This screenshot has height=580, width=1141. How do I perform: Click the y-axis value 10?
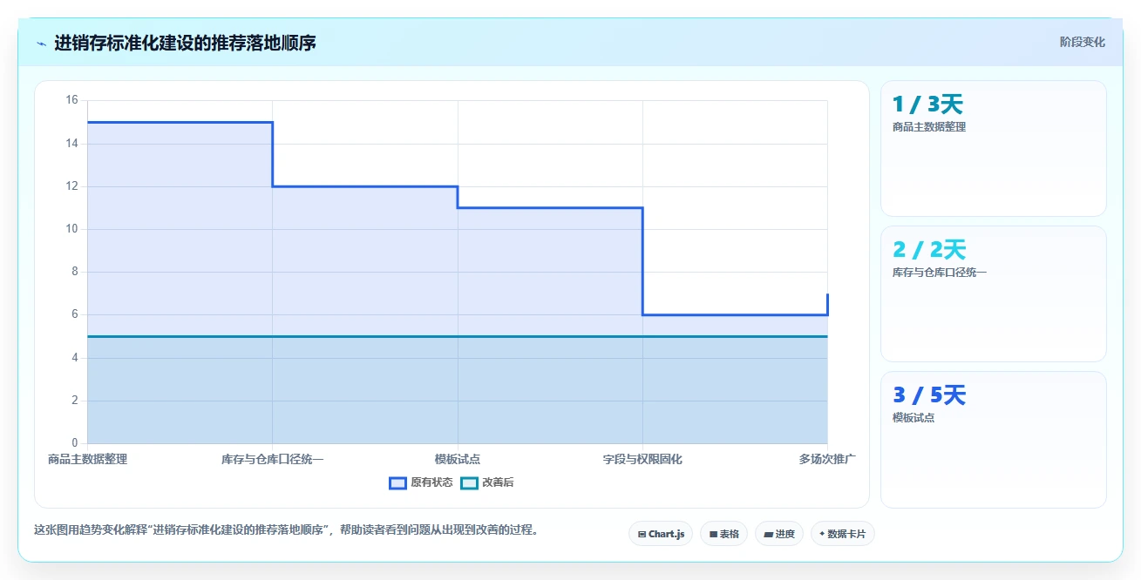71,229
